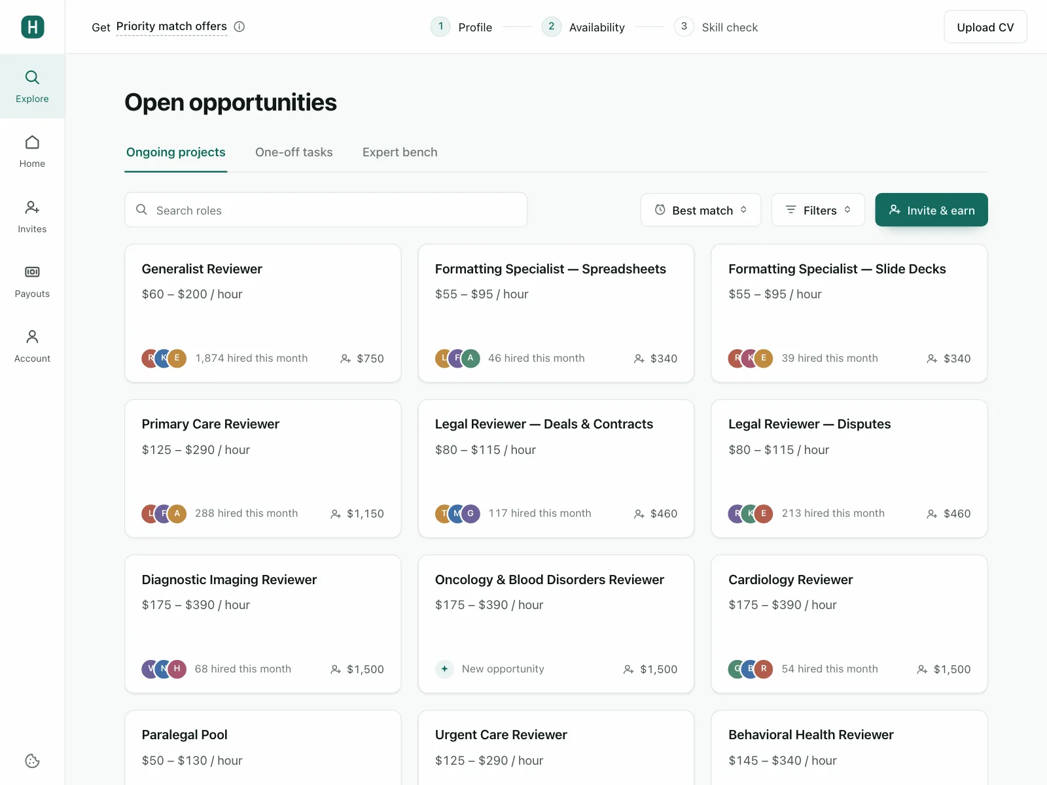Click into the Search roles field
This screenshot has width=1047, height=785.
326,210
